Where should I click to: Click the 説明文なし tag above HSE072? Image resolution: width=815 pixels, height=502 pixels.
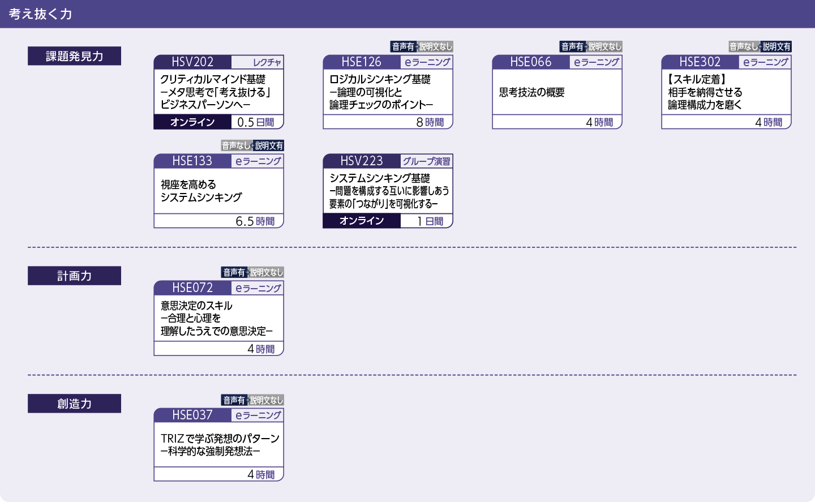(266, 272)
